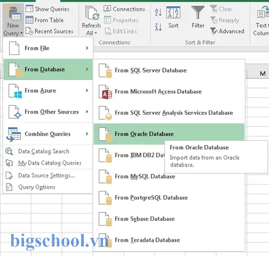Click the Microsoft Access database icon
This screenshot has height=256, width=269.
point(105,92)
